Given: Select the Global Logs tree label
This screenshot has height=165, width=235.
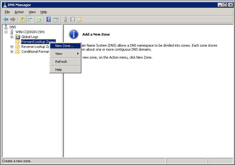Looking at the screenshot, I should 30,37.
